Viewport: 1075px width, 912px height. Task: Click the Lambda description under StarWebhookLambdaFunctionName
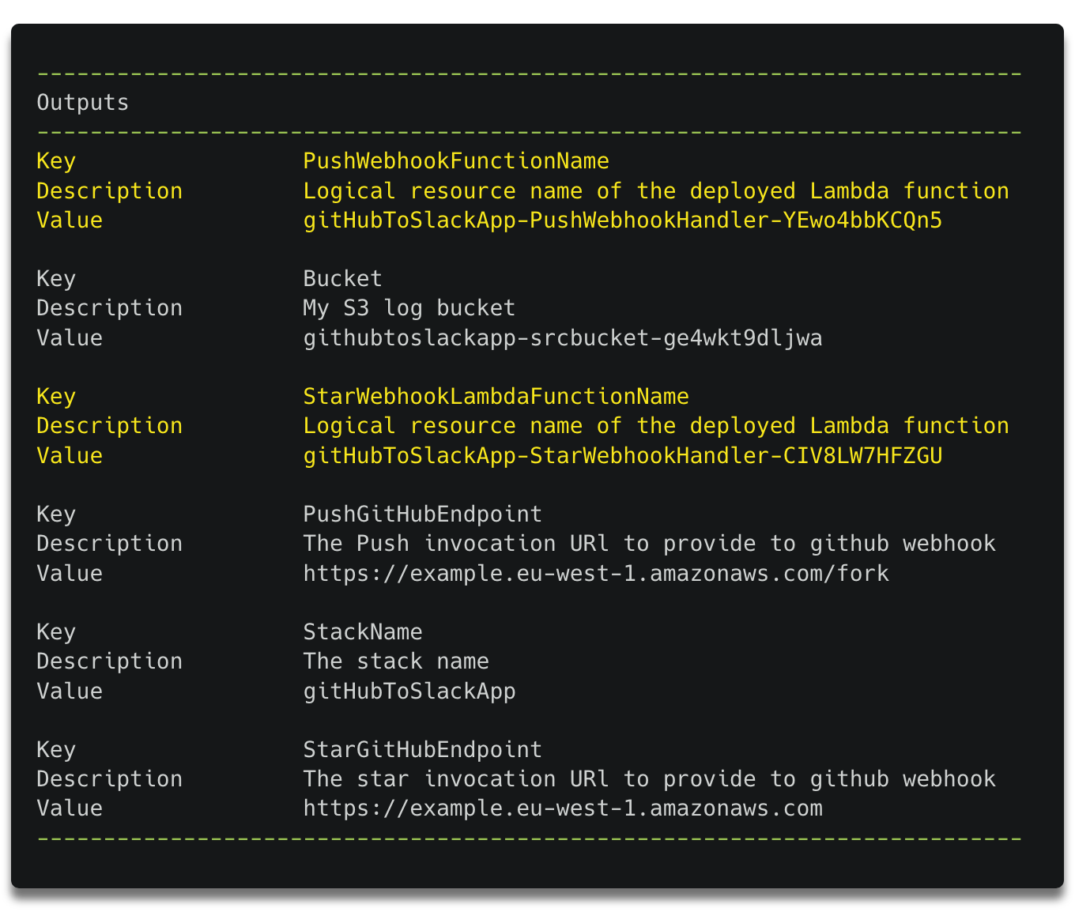point(656,426)
